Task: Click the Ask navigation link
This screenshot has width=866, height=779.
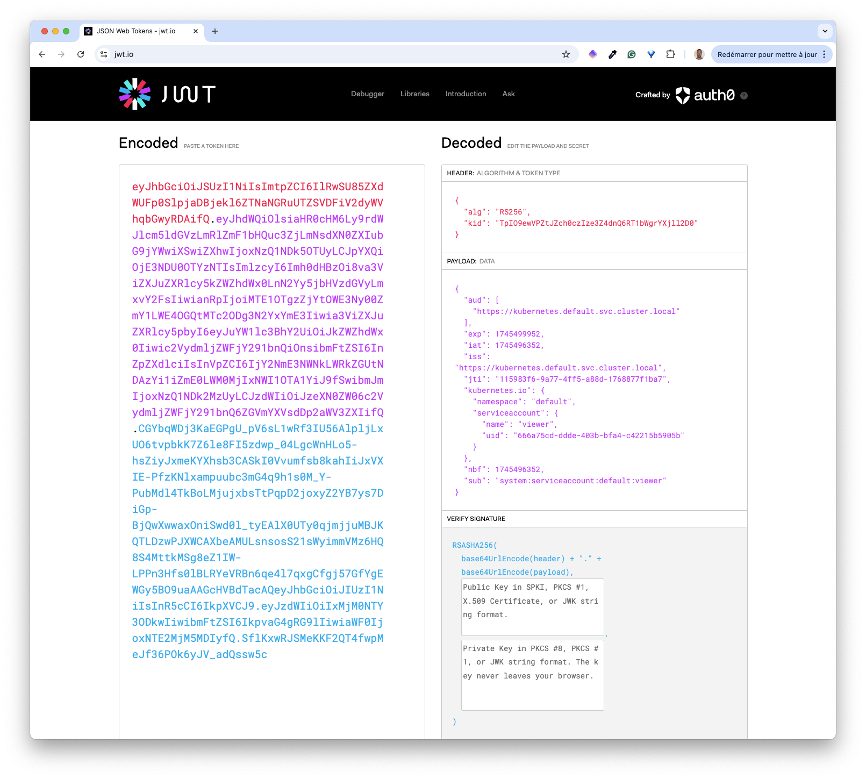Action: point(509,94)
